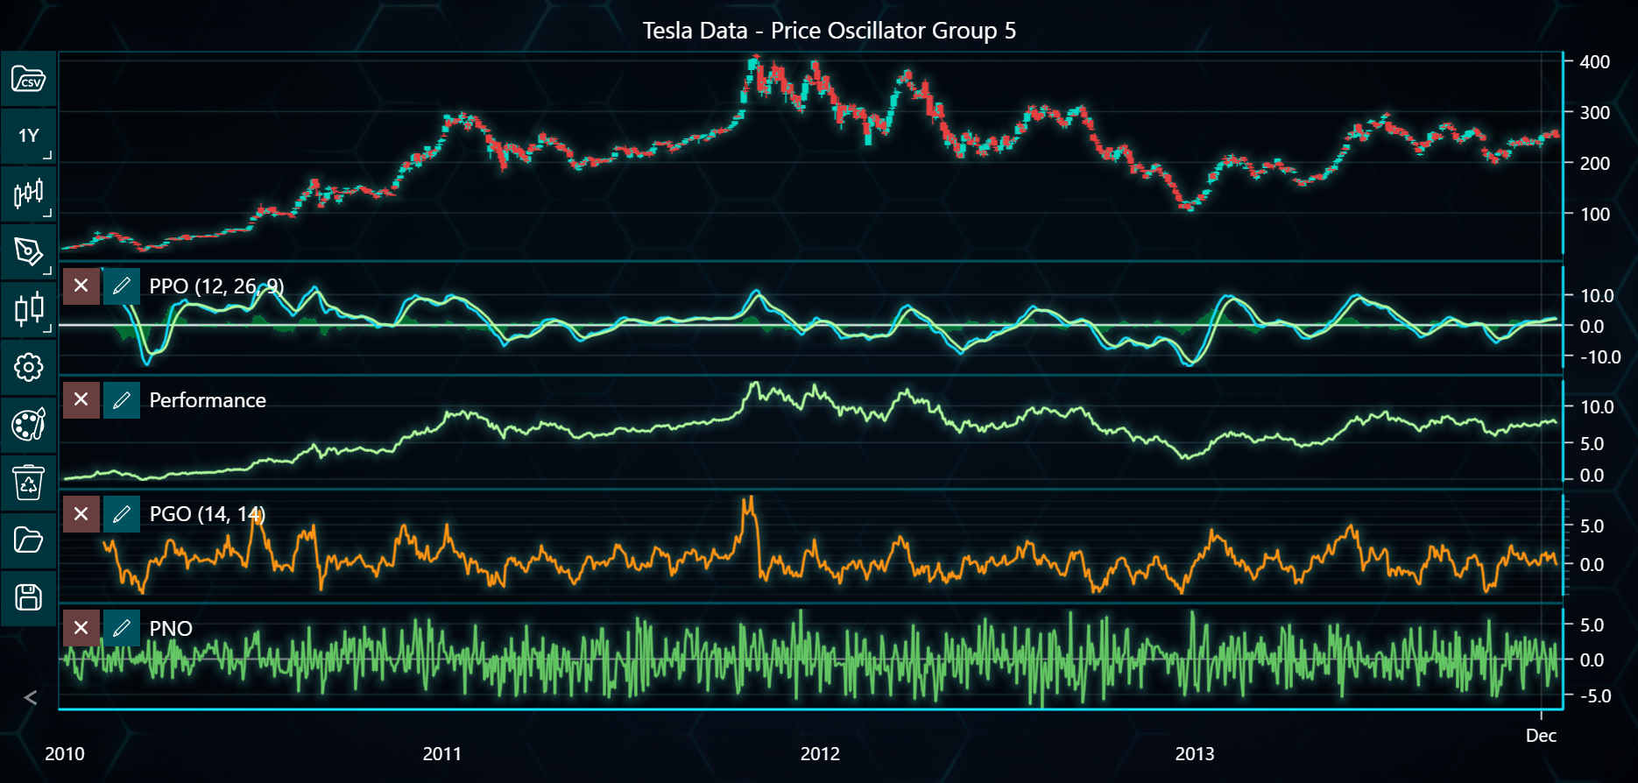
Task: Edit the Performance indicator settings
Action: pyautogui.click(x=122, y=399)
